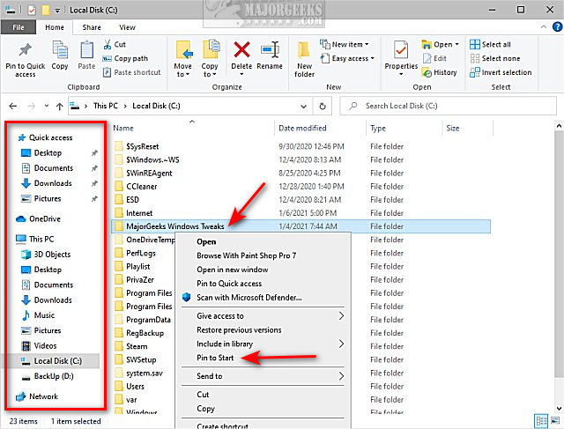This screenshot has height=429, width=564.
Task: Sort by the Date modified column header
Action: click(302, 128)
